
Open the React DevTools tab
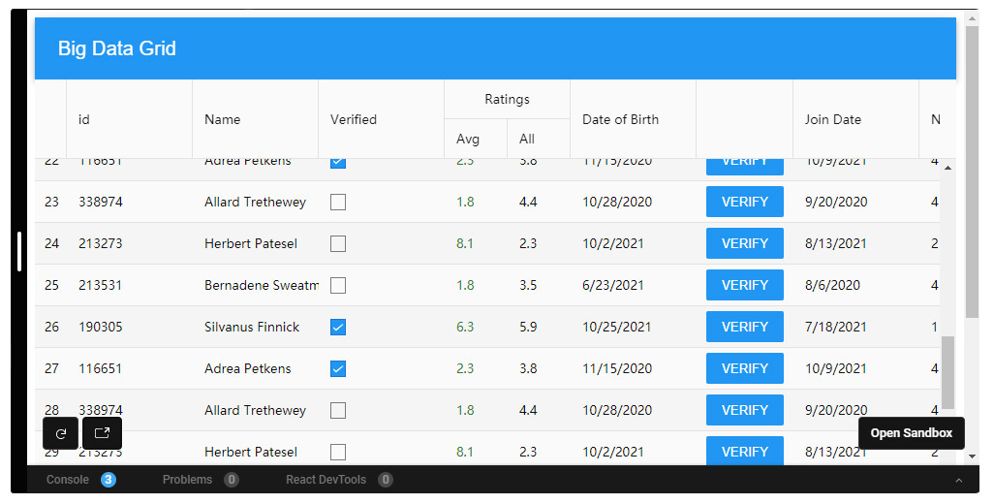coord(326,480)
